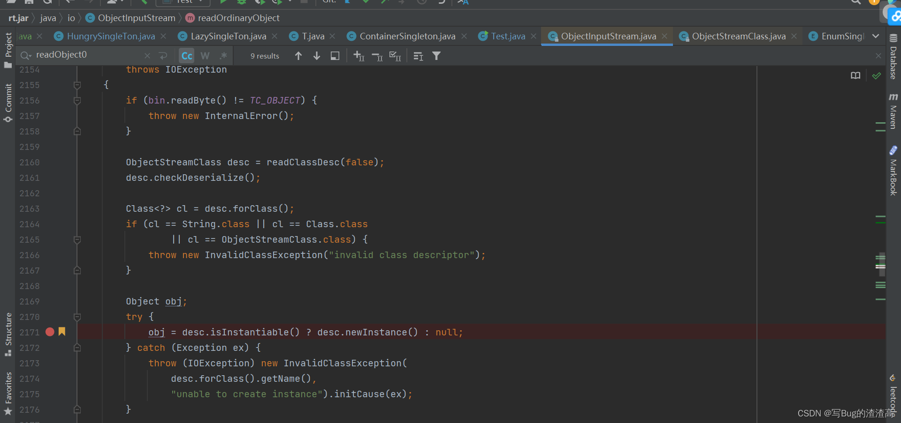Screen dimensions: 901x423
Task: Open the Maven tool window
Action: [x=893, y=111]
